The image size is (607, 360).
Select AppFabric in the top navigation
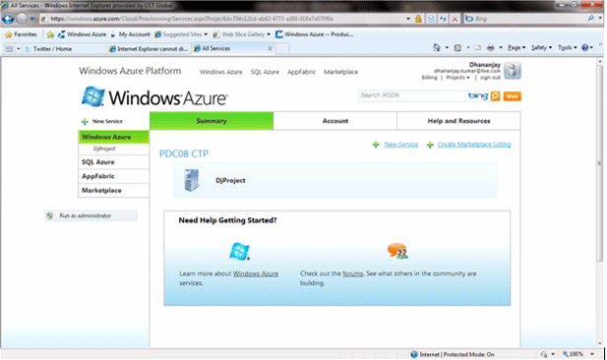(x=302, y=72)
